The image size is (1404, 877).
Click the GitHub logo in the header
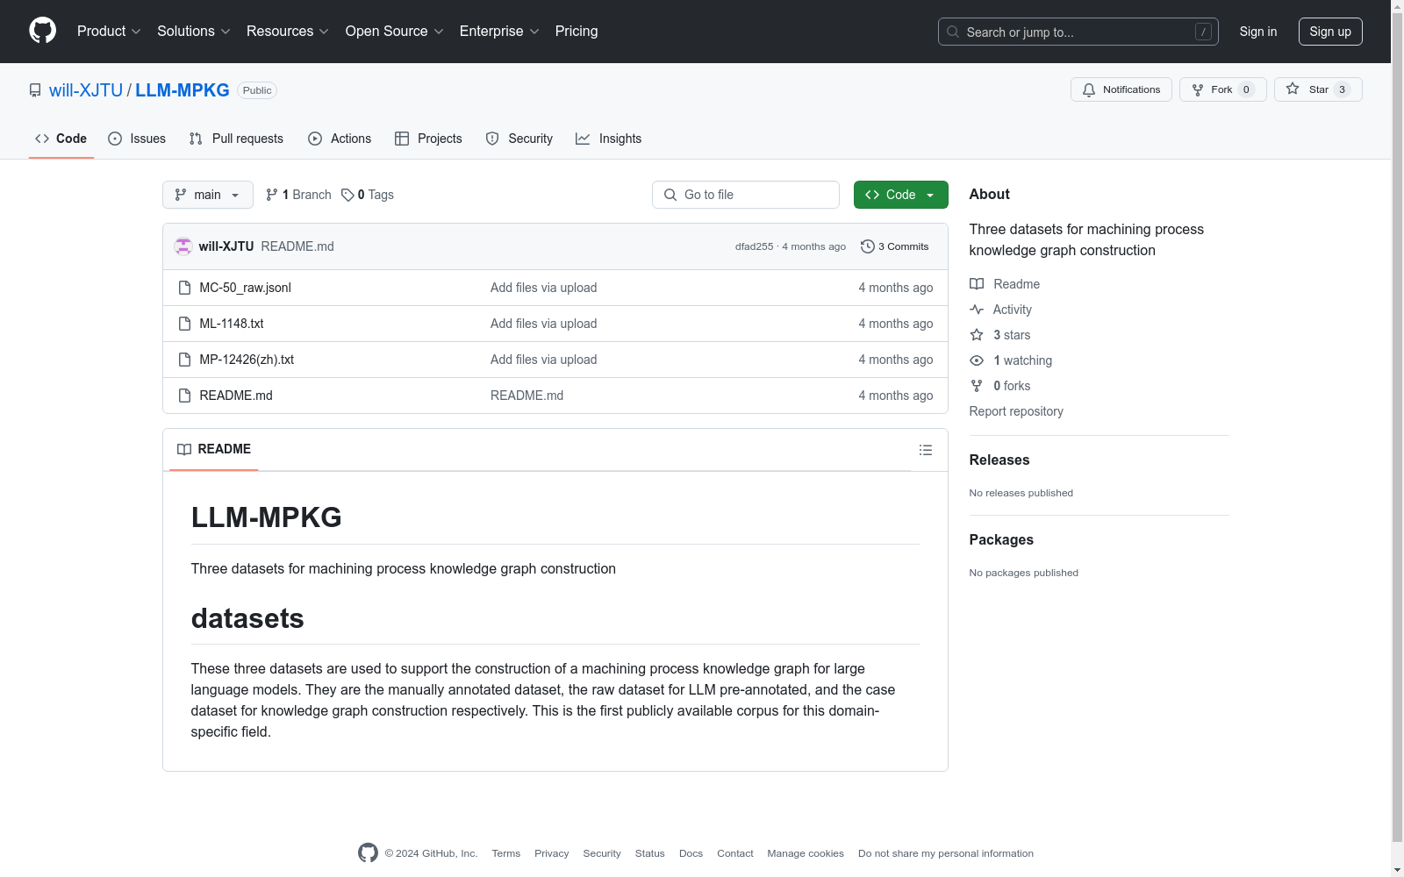(42, 31)
